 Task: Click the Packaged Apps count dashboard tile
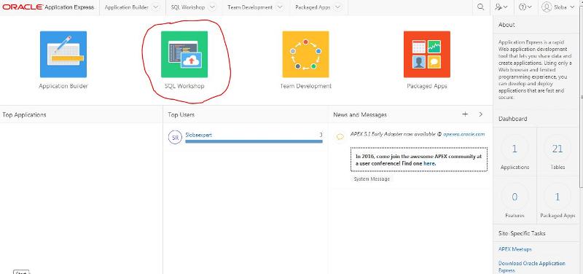coord(557,200)
